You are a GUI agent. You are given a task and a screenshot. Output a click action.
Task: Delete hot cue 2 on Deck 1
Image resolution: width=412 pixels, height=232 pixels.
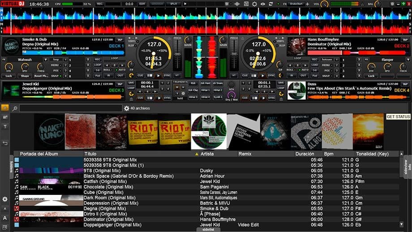88,65
